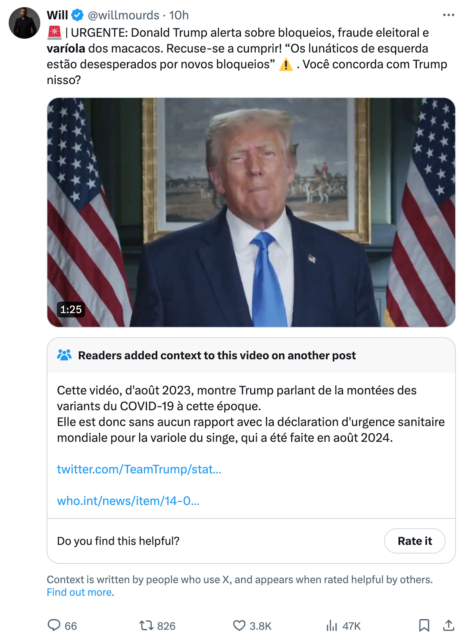The height and width of the screenshot is (642, 467).
Task: Share the post via upload icon
Action: 448,625
